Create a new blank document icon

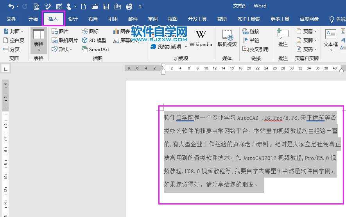point(84,7)
